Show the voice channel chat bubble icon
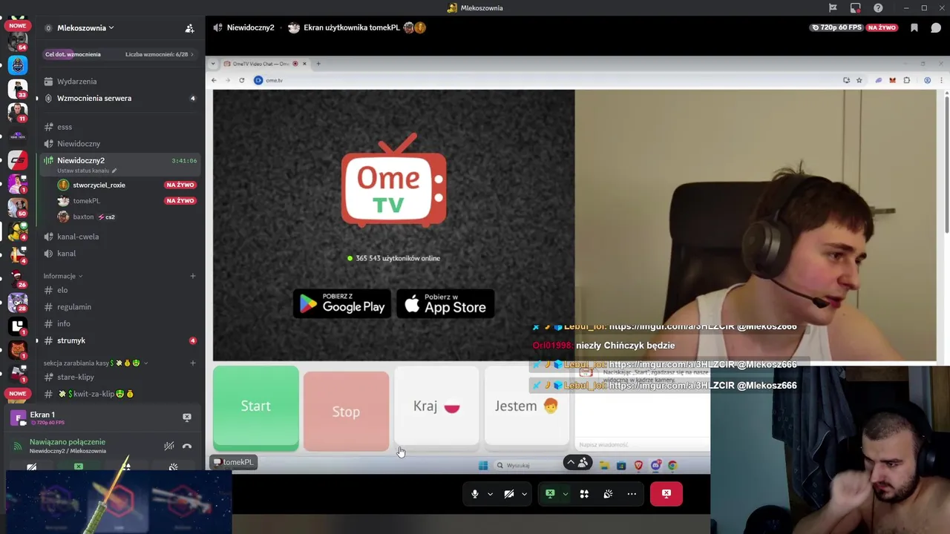Image resolution: width=950 pixels, height=534 pixels. 936,27
